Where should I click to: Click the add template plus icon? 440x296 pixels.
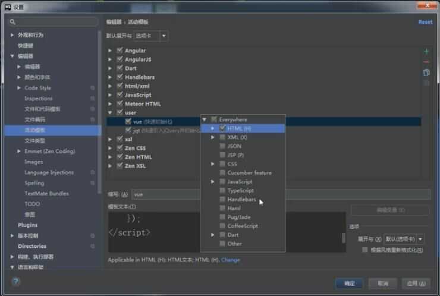(x=426, y=51)
